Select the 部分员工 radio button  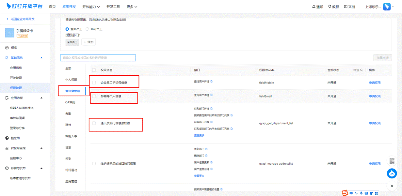pos(88,29)
